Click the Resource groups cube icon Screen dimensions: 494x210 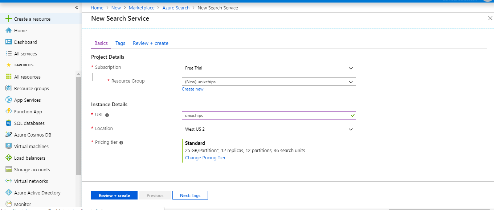pos(9,88)
